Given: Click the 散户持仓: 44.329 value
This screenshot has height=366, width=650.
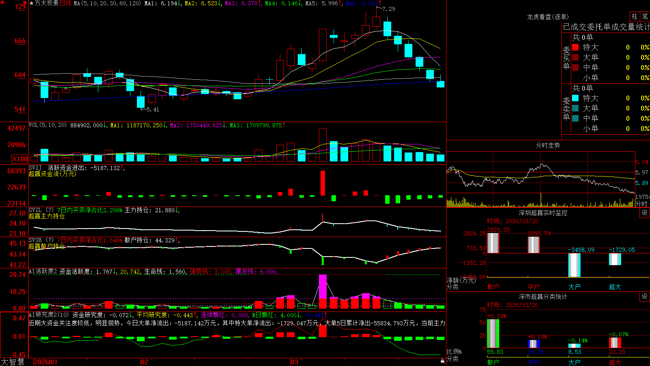Looking at the screenshot, I should click(x=151, y=240).
